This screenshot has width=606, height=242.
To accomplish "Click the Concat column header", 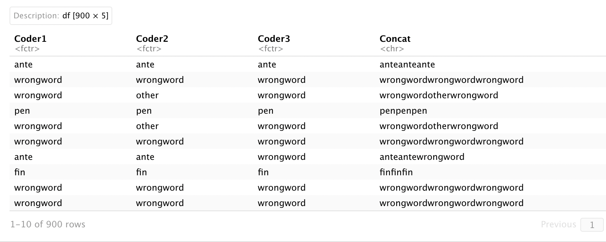I will (x=395, y=39).
